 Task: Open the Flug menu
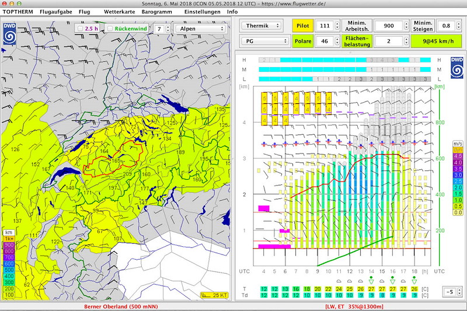click(84, 12)
